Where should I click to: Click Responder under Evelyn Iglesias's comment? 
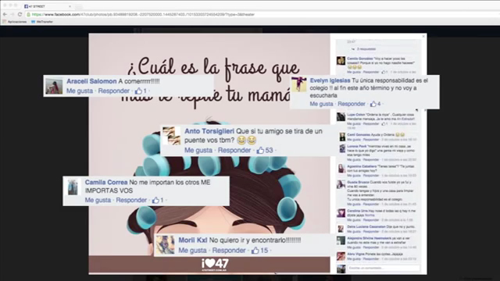point(352,104)
